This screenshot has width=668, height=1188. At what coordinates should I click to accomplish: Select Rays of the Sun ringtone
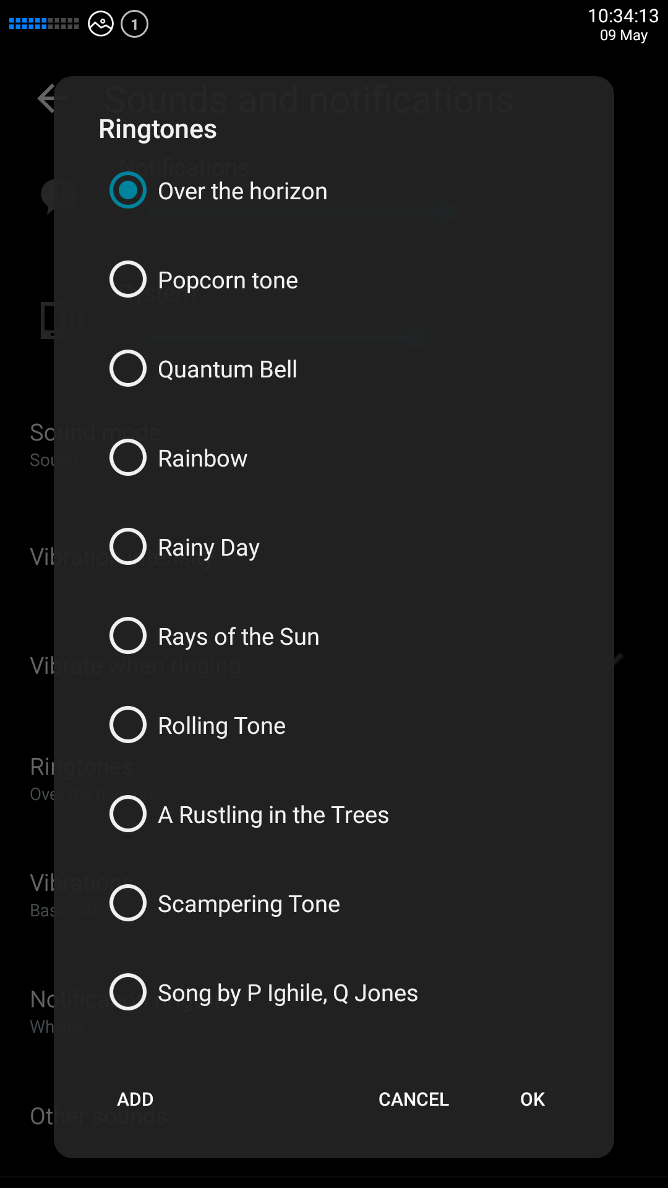click(128, 636)
